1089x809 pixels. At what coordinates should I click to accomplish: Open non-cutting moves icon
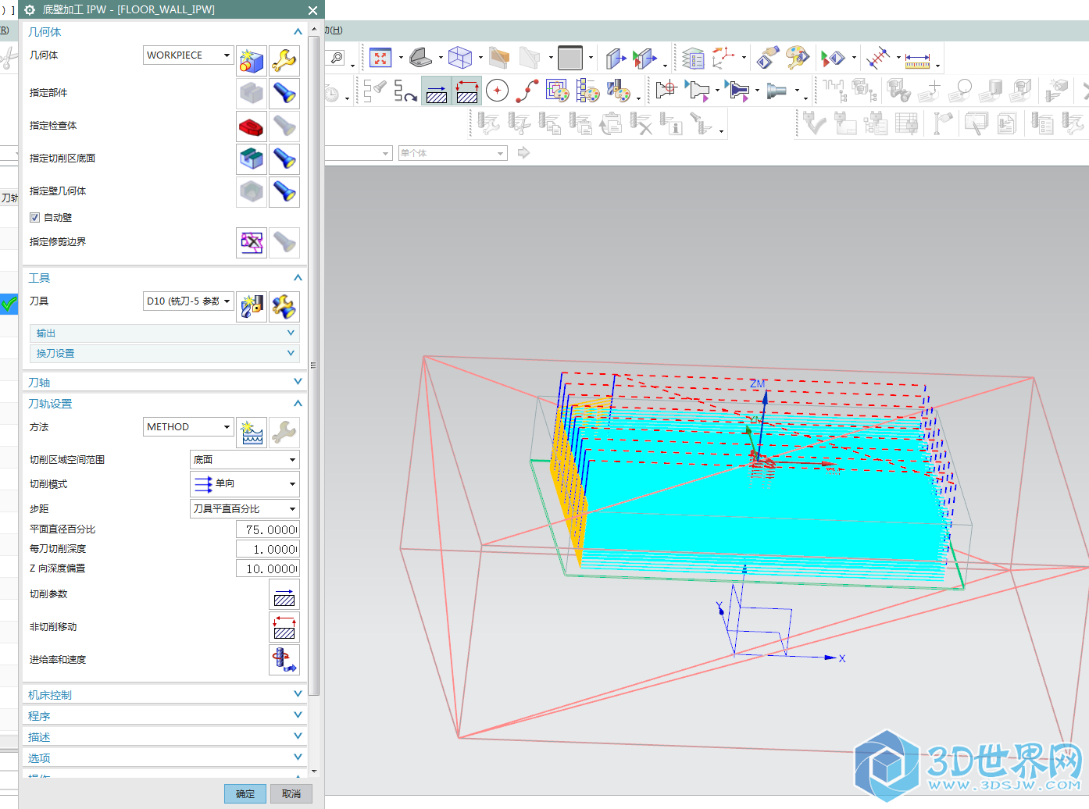(284, 627)
